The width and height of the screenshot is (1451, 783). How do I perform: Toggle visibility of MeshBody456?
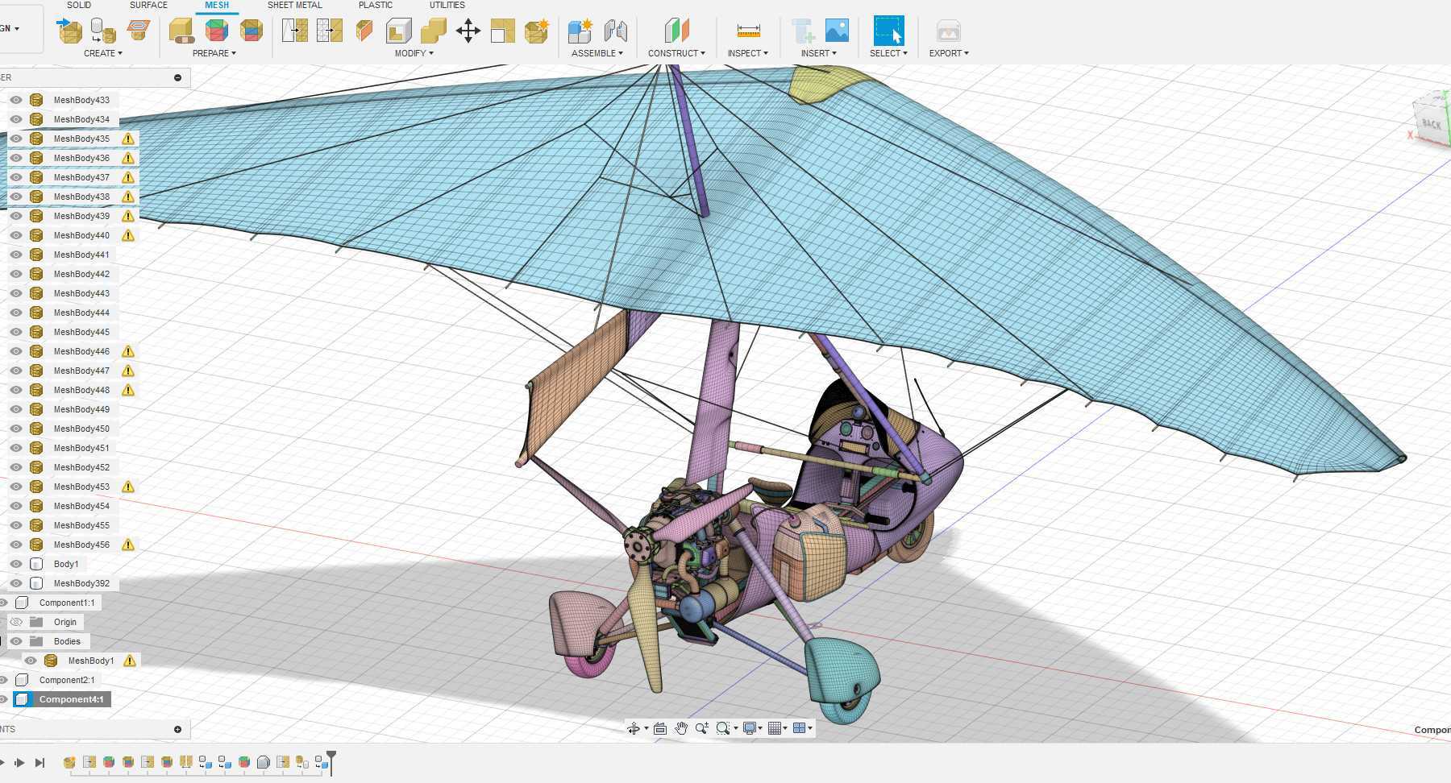[x=16, y=545]
